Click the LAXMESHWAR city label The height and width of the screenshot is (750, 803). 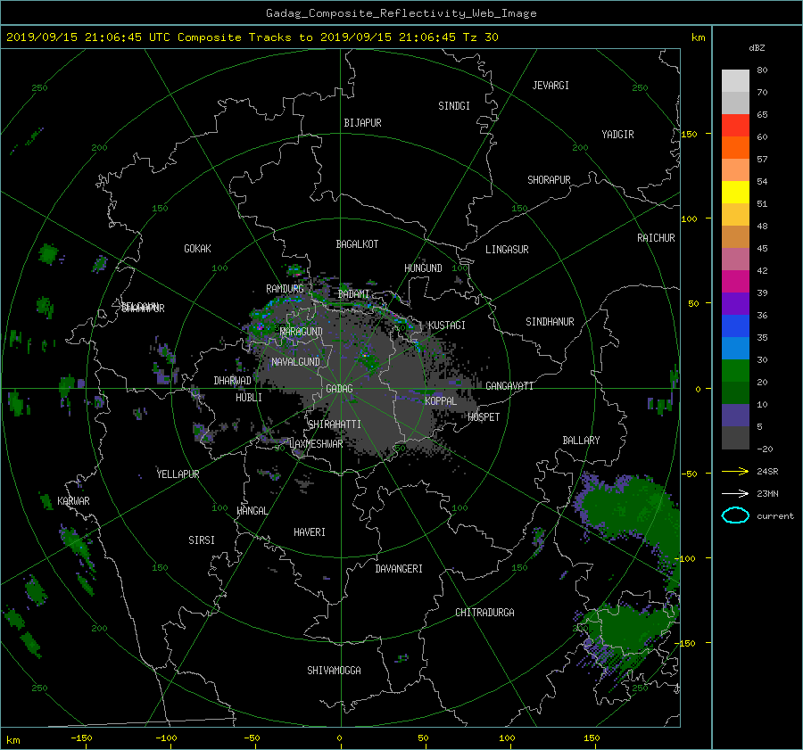(316, 444)
